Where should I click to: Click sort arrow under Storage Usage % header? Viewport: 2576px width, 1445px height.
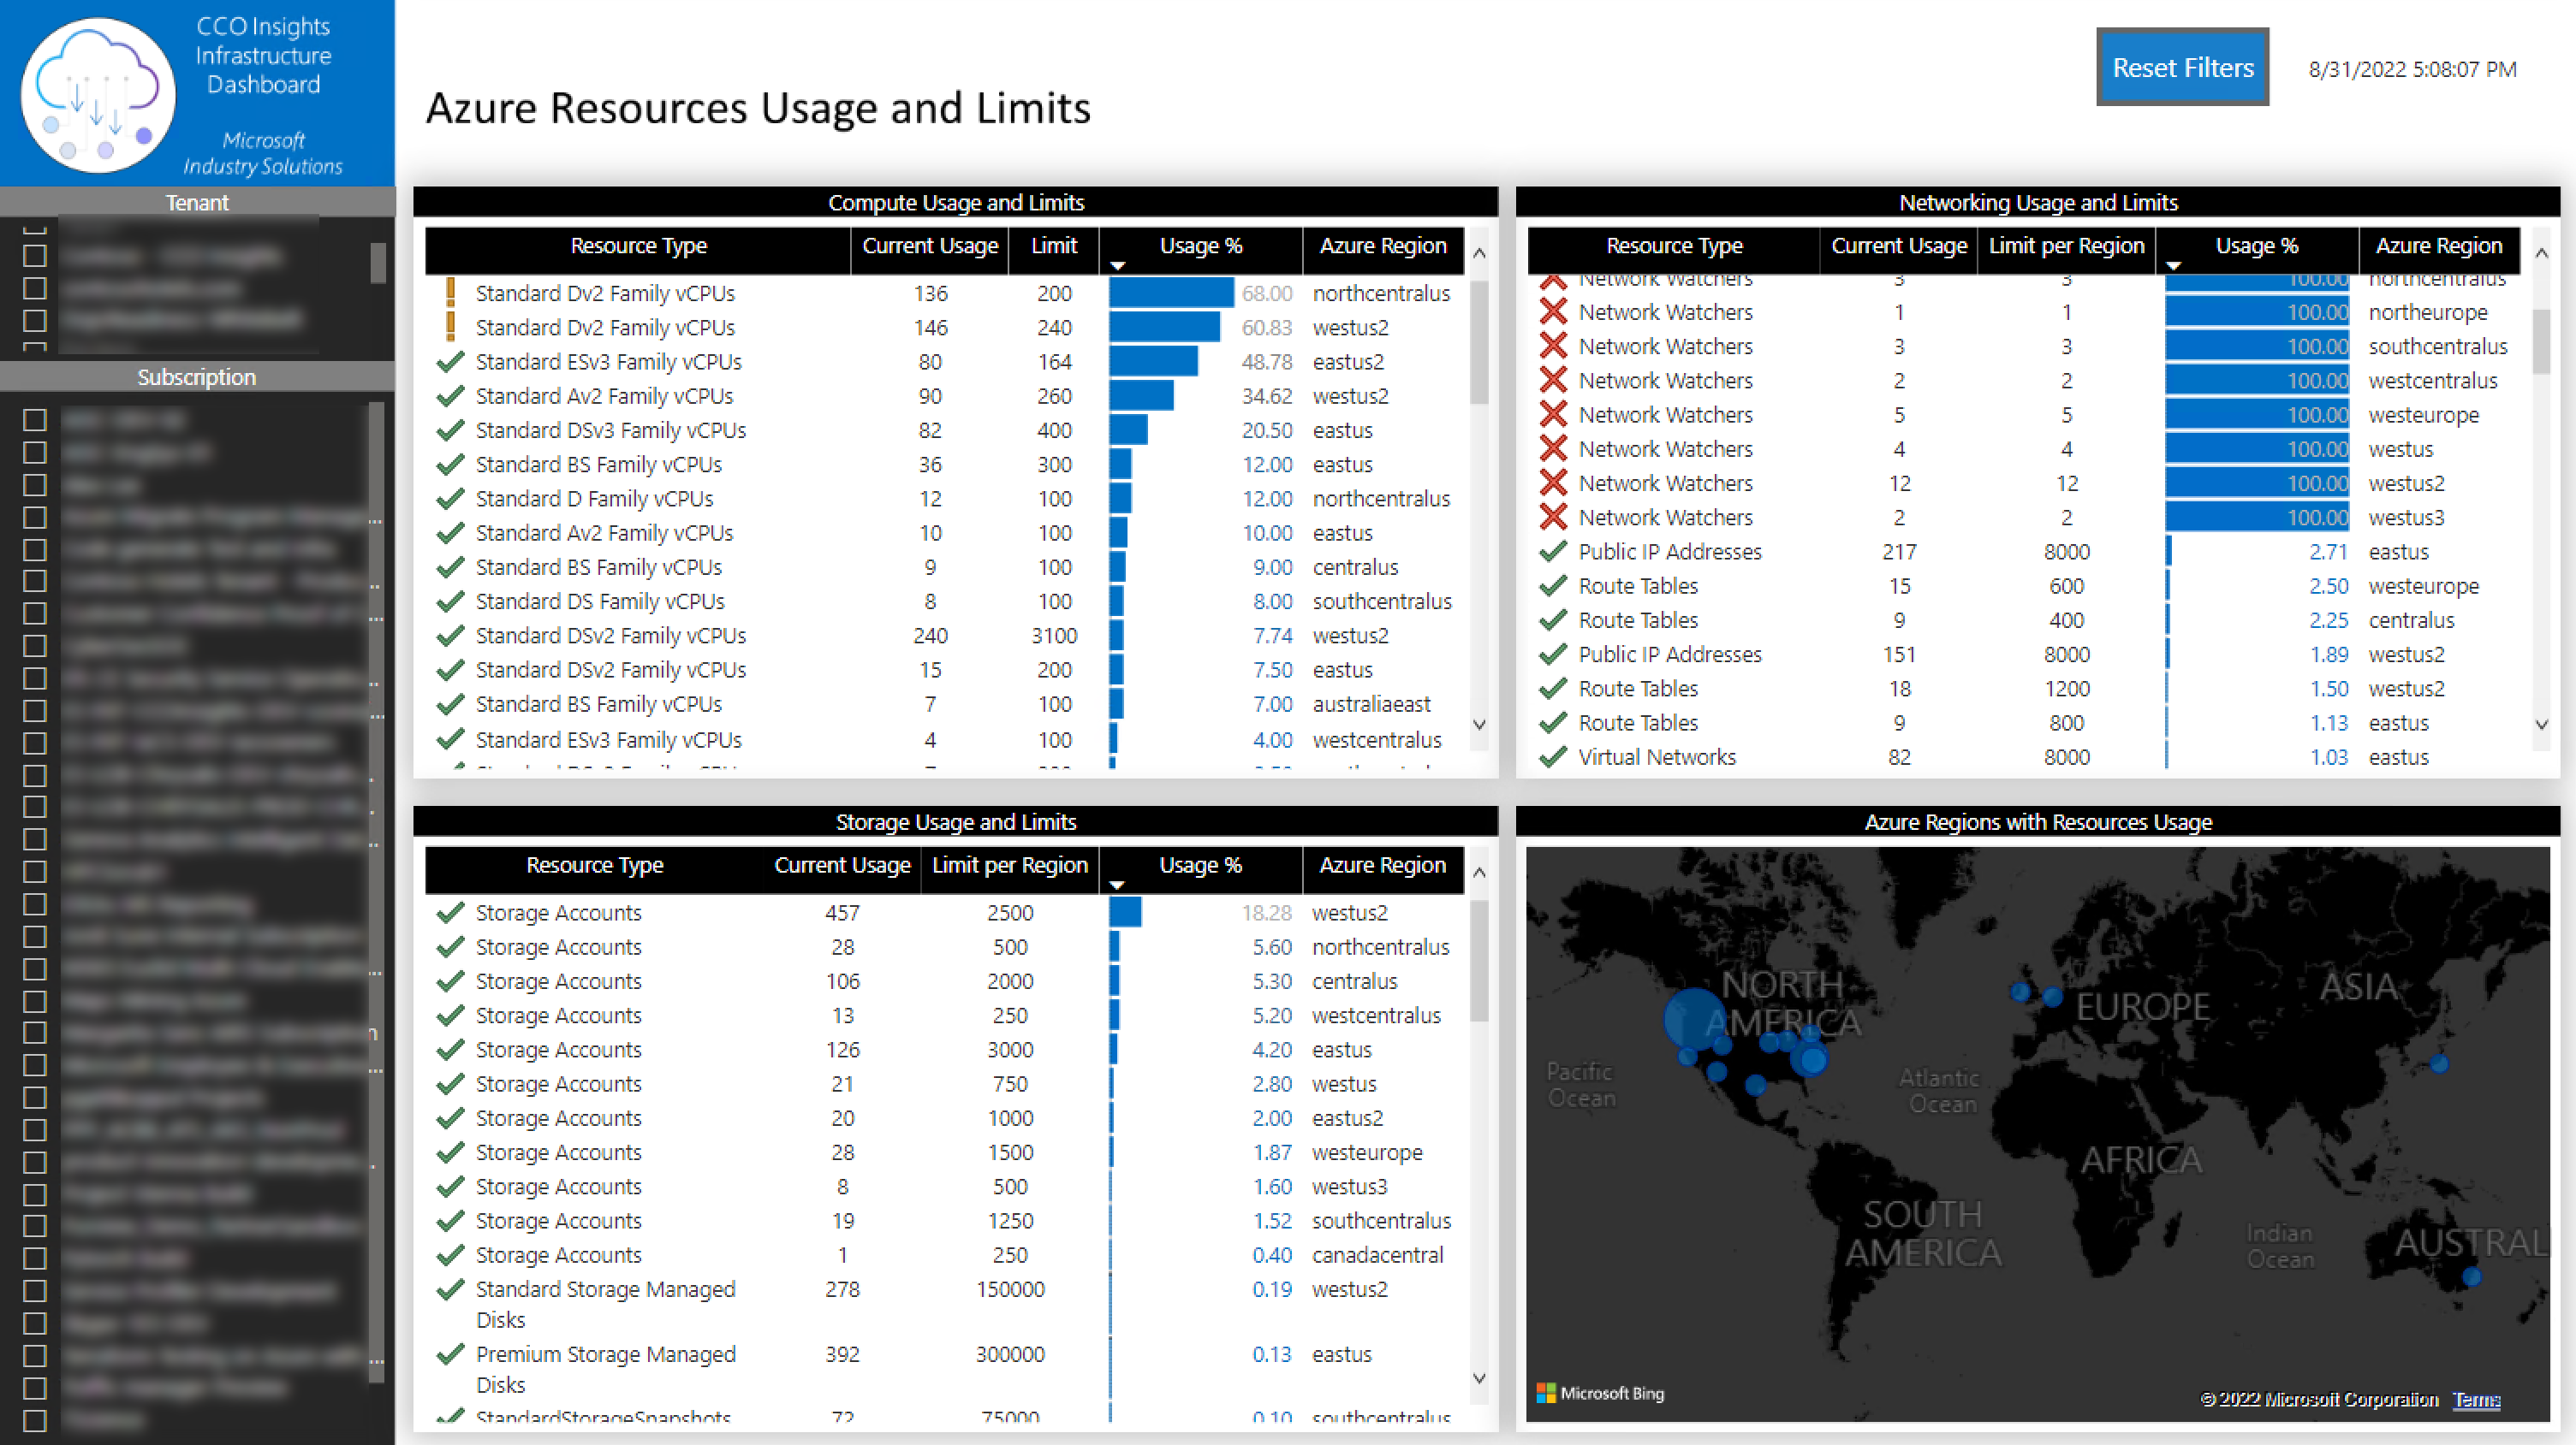[1117, 885]
